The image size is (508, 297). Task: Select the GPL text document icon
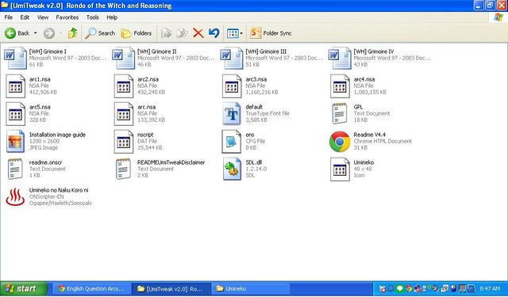339,113
